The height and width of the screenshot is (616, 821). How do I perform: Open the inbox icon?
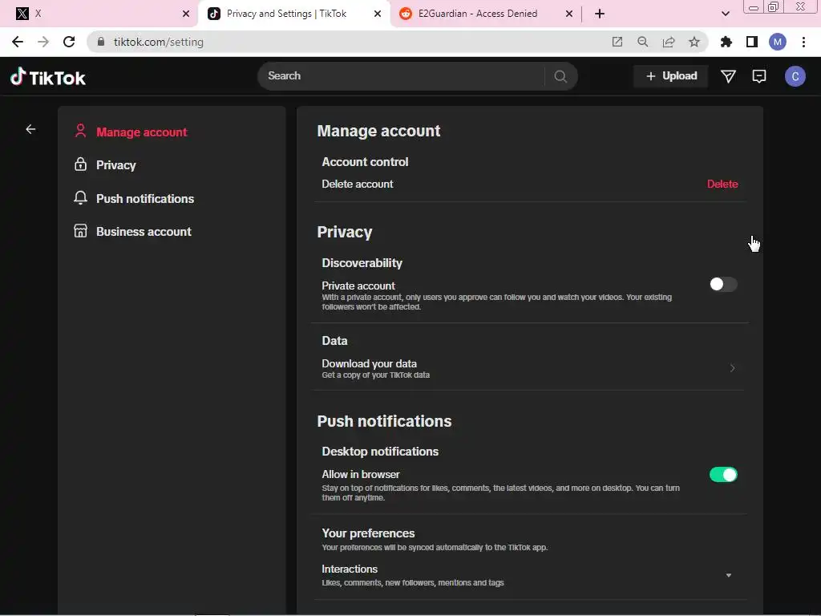tap(759, 76)
